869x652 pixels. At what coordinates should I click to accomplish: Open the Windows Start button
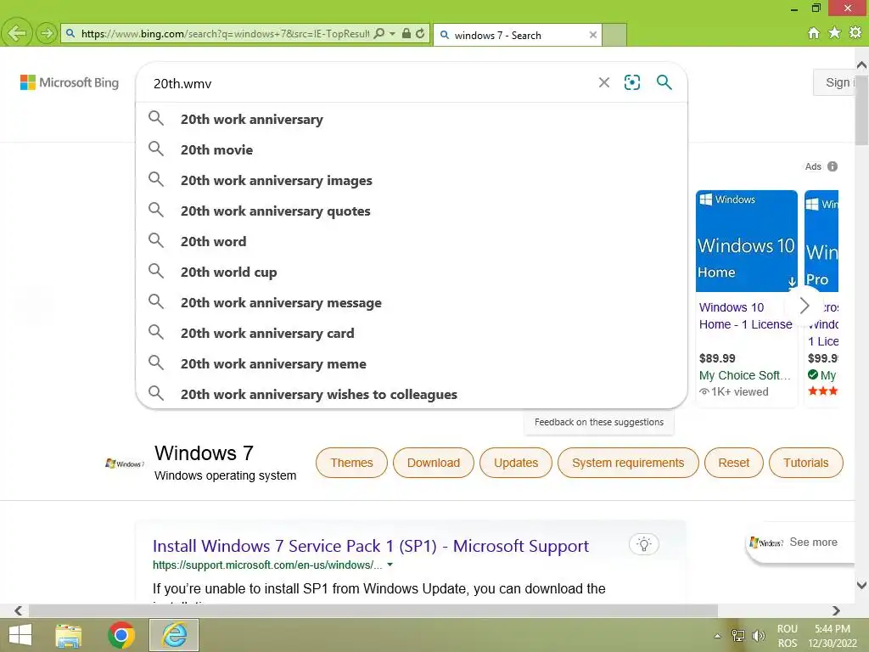tap(20, 635)
